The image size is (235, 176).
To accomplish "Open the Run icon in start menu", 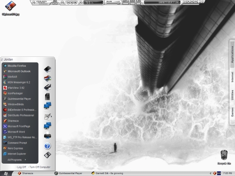I will pos(47,155).
